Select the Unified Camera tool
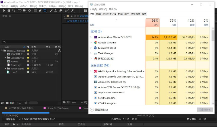This screenshot has width=217, height=127. coord(25,11)
